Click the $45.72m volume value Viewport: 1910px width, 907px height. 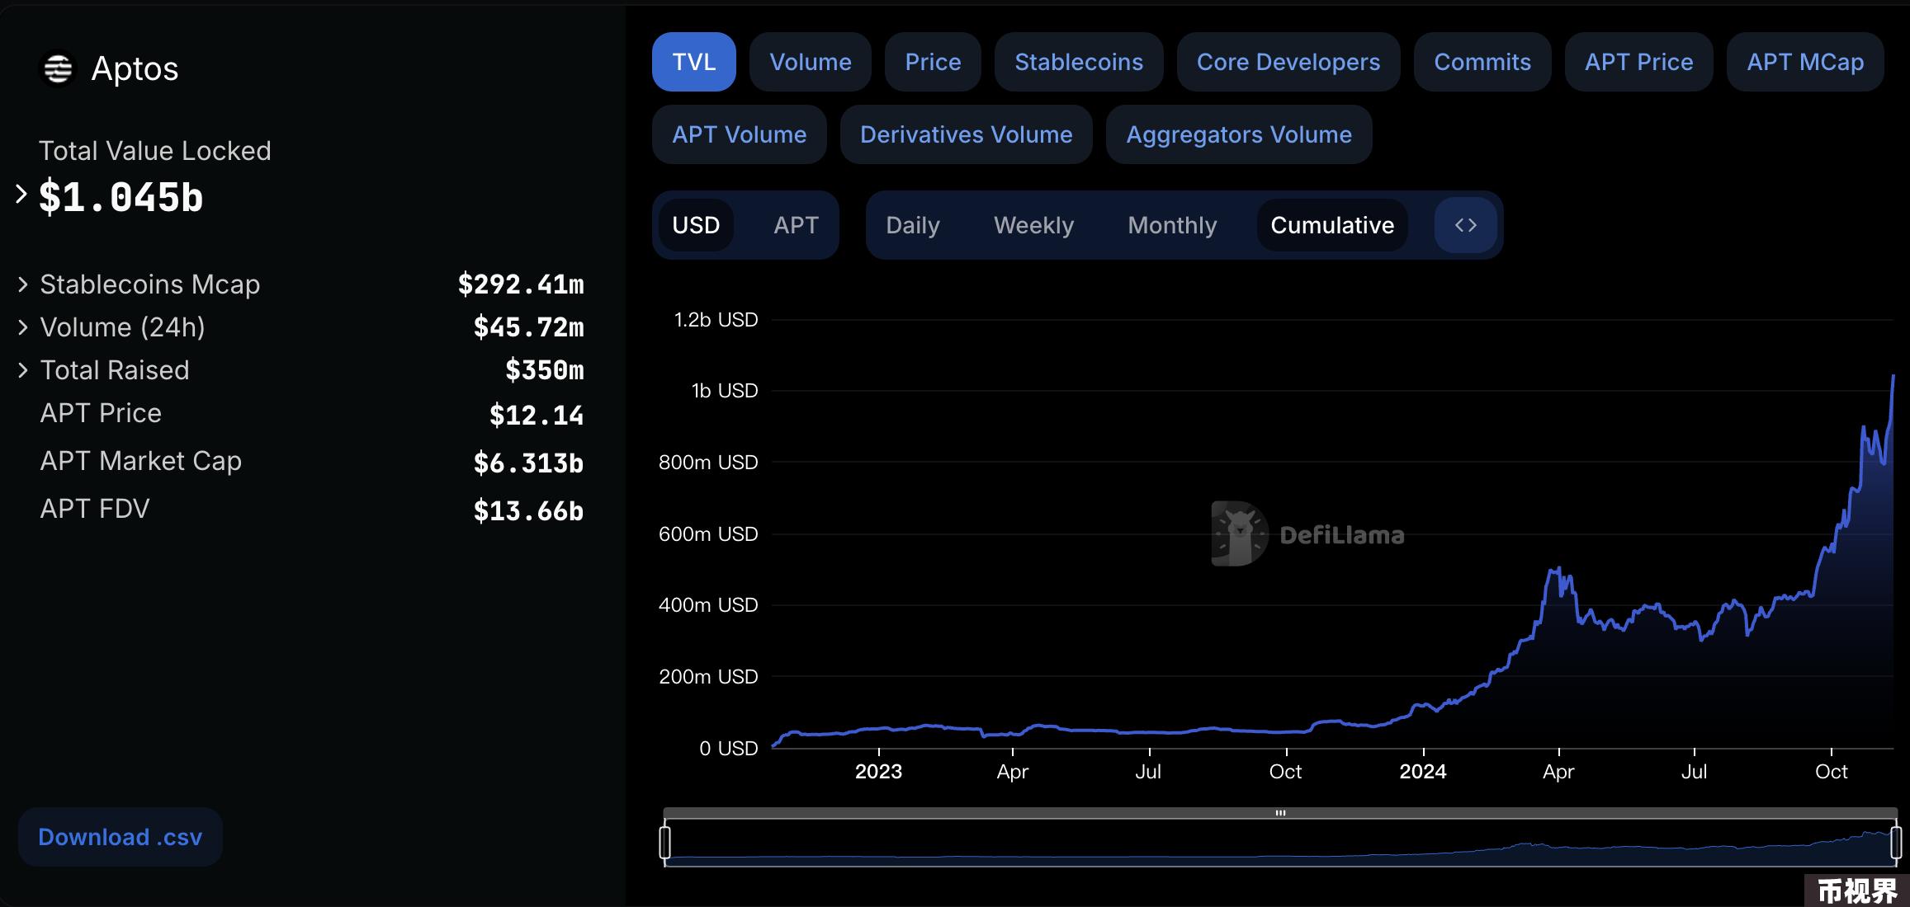point(528,327)
